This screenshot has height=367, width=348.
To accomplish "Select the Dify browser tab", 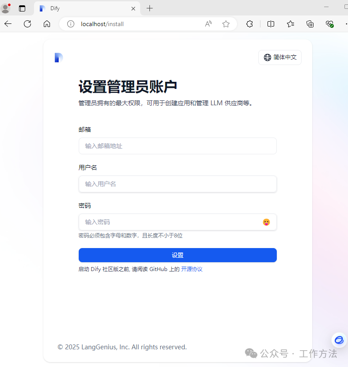I will tap(87, 8).
